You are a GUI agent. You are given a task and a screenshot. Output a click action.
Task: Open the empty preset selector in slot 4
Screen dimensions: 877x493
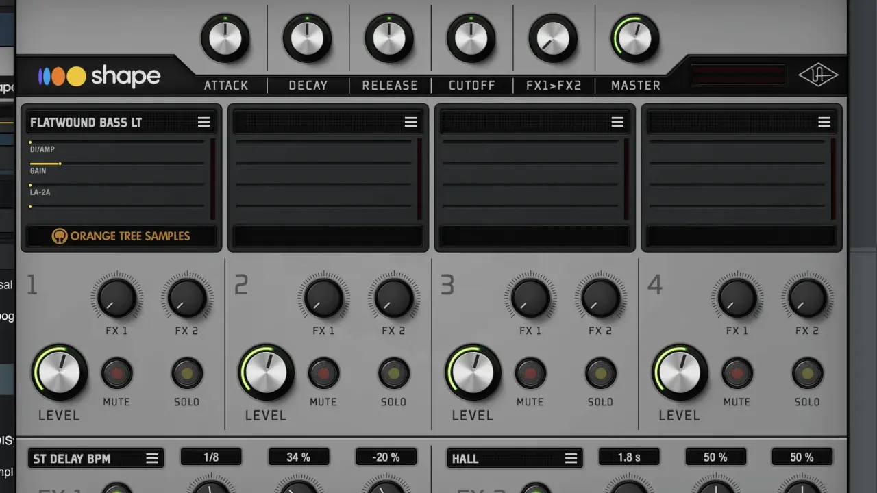coord(741,122)
